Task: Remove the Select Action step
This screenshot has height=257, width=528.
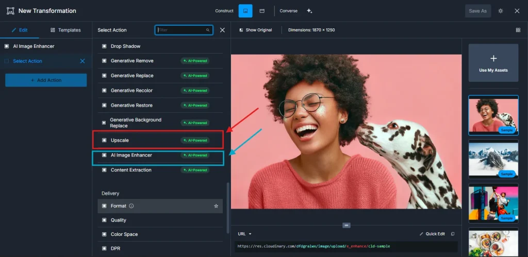Action: [x=82, y=61]
